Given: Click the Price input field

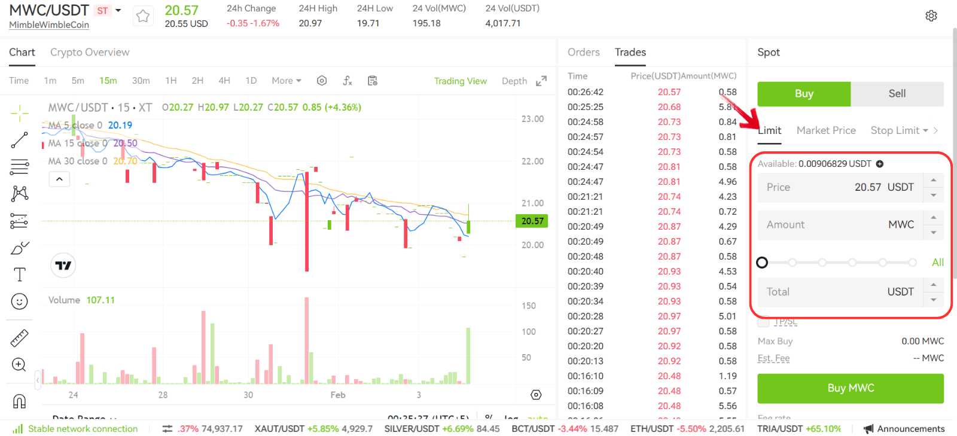Looking at the screenshot, I should pos(840,188).
